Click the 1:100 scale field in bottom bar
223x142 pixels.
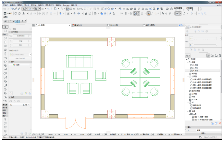[81, 135]
